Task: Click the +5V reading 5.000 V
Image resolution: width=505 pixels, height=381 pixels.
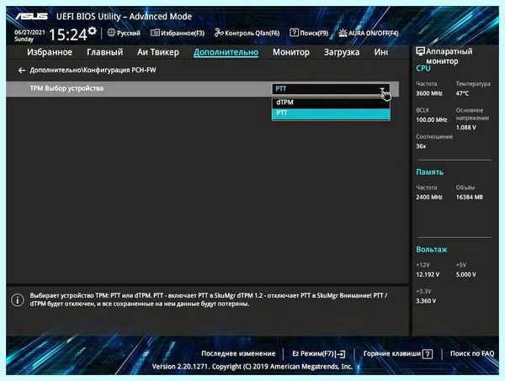Action: tap(465, 274)
